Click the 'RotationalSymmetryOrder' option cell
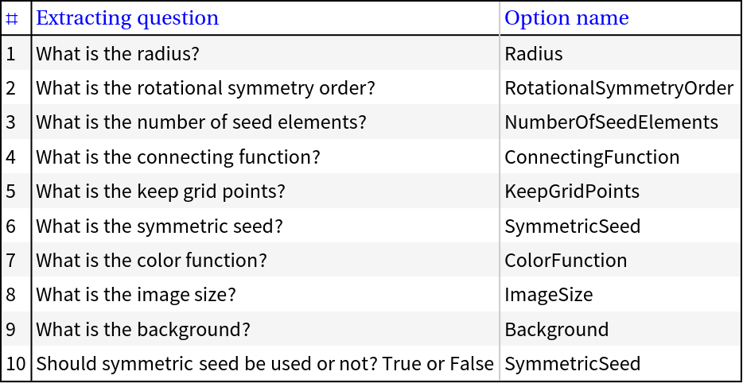Image resolution: width=743 pixels, height=383 pixels. click(x=619, y=88)
